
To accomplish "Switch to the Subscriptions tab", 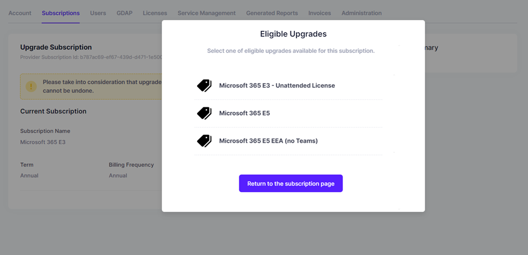I will (61, 13).
